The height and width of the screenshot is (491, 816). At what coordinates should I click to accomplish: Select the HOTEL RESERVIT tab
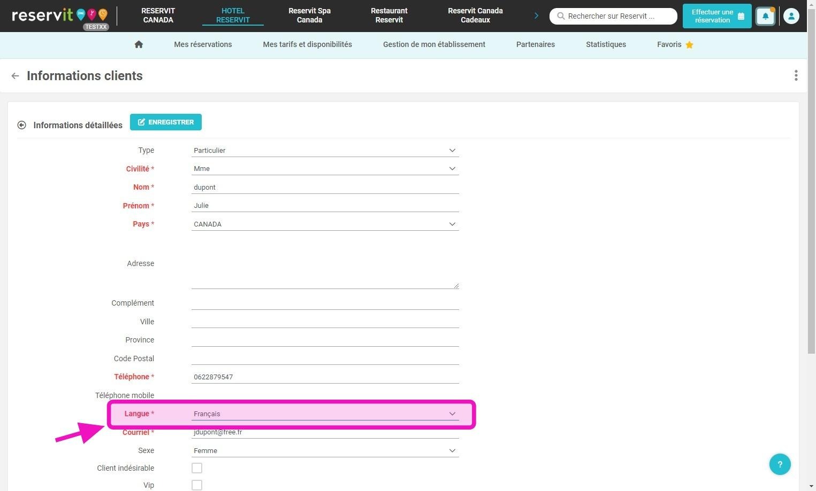click(x=233, y=15)
